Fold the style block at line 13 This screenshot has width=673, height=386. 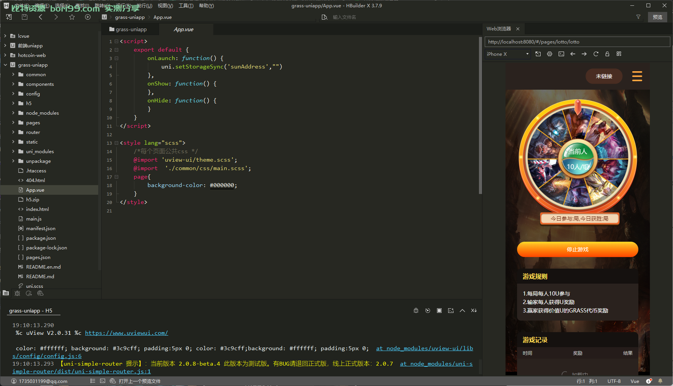click(x=116, y=143)
